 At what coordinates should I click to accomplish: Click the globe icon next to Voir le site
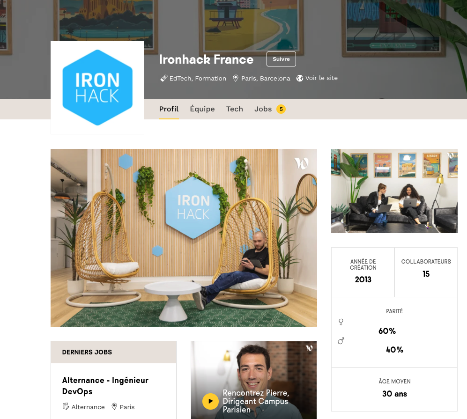pyautogui.click(x=300, y=78)
